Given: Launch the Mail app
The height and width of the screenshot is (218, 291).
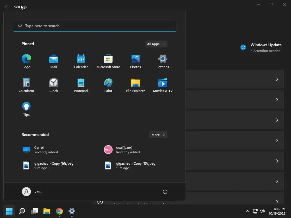Looking at the screenshot, I should coord(54,62).
